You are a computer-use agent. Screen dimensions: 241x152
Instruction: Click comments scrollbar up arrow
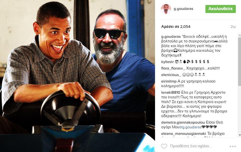(x=239, y=35)
